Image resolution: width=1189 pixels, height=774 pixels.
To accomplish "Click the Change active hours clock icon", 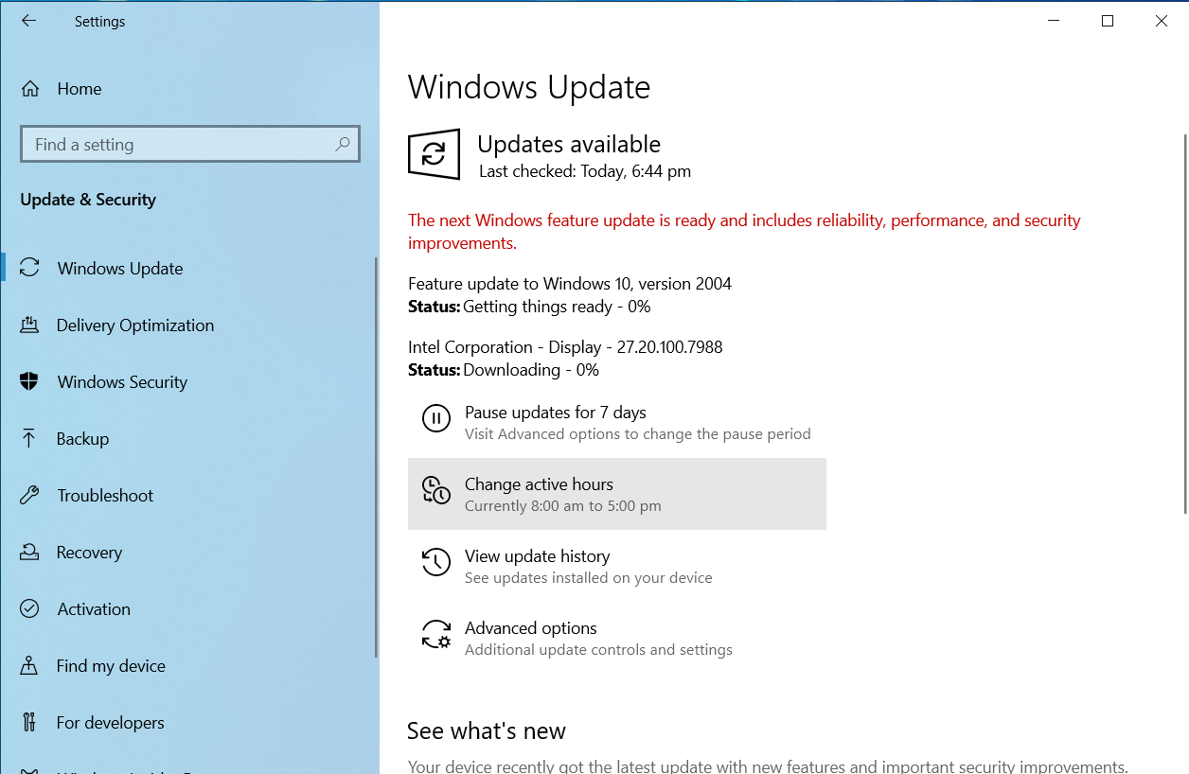I will (435, 490).
